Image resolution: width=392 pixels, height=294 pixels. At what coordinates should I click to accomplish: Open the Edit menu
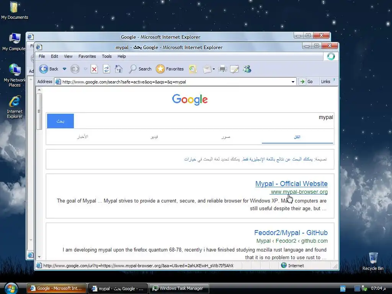[x=54, y=56]
